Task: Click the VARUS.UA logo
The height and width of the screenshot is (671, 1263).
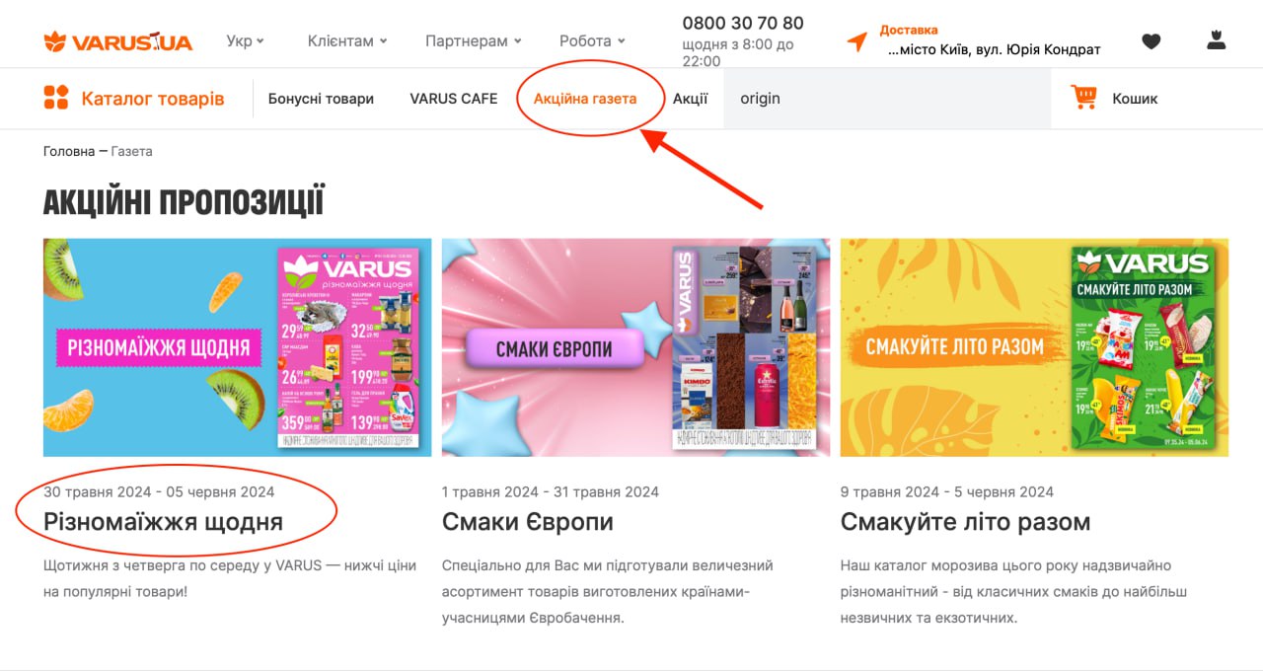Action: coord(118,41)
